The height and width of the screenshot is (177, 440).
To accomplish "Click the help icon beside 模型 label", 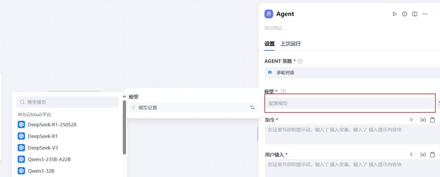I will [x=283, y=92].
